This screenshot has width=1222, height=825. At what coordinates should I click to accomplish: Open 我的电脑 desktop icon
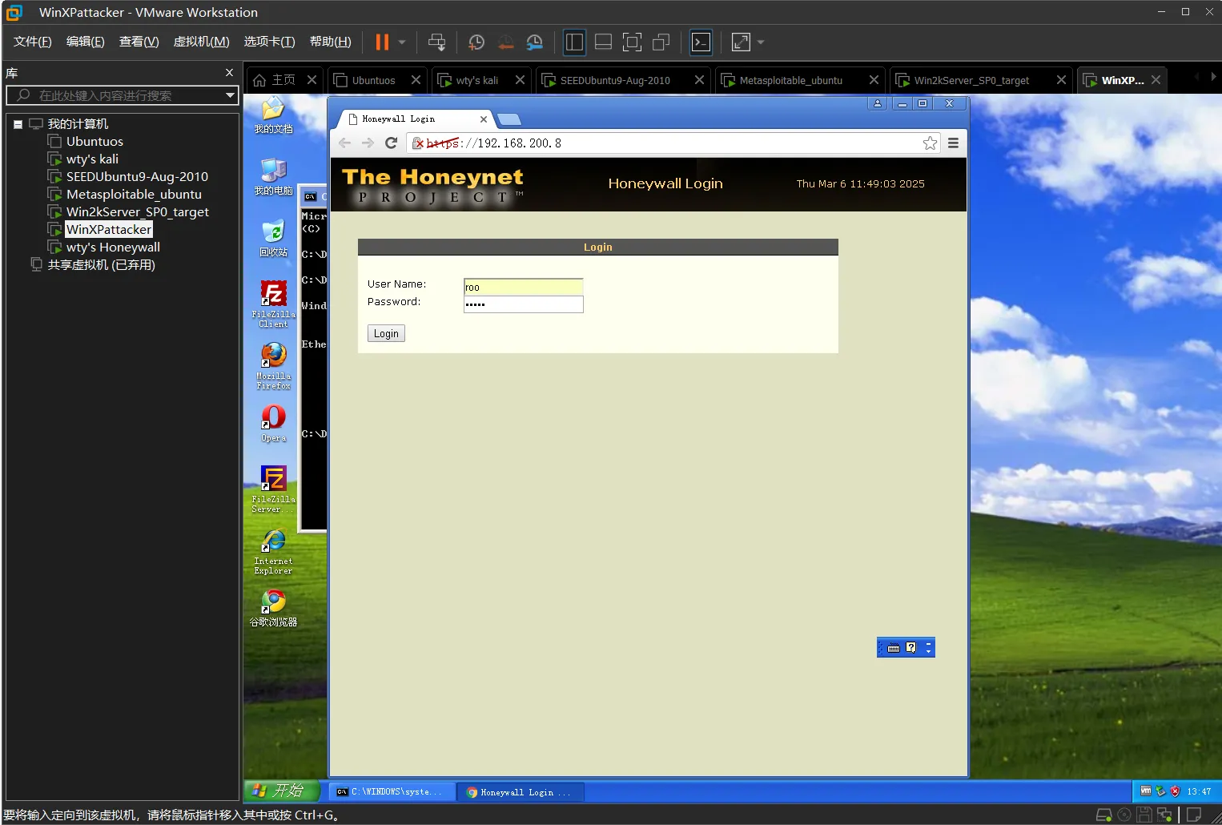point(273,177)
